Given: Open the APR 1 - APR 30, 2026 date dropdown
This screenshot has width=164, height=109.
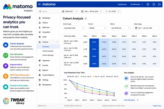Looking at the screenshot, I should tap(91, 12).
